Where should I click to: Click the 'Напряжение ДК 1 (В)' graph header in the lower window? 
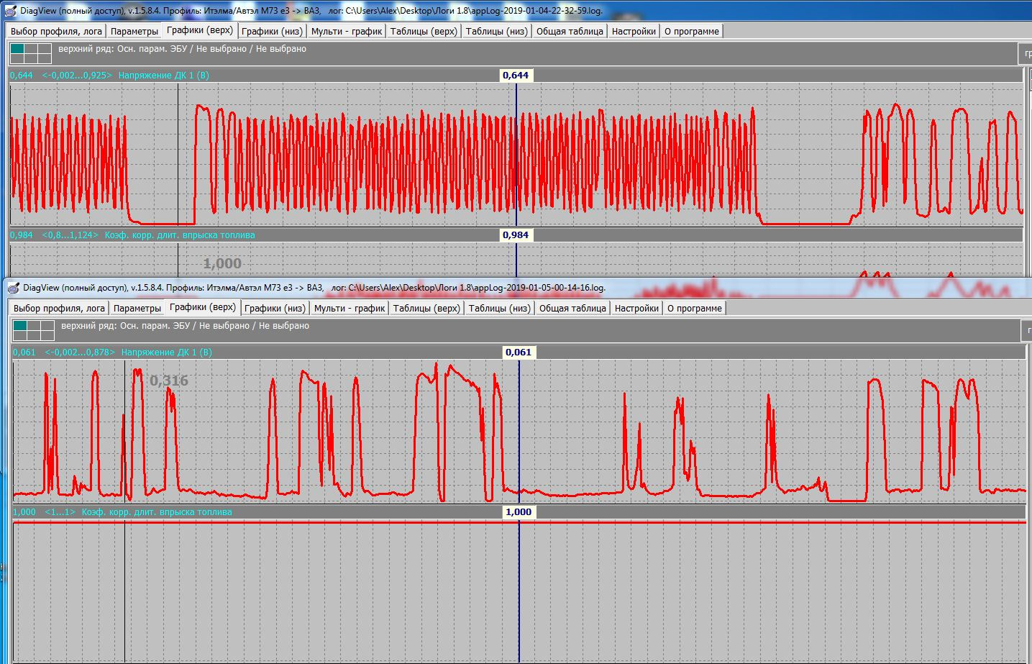tap(167, 353)
